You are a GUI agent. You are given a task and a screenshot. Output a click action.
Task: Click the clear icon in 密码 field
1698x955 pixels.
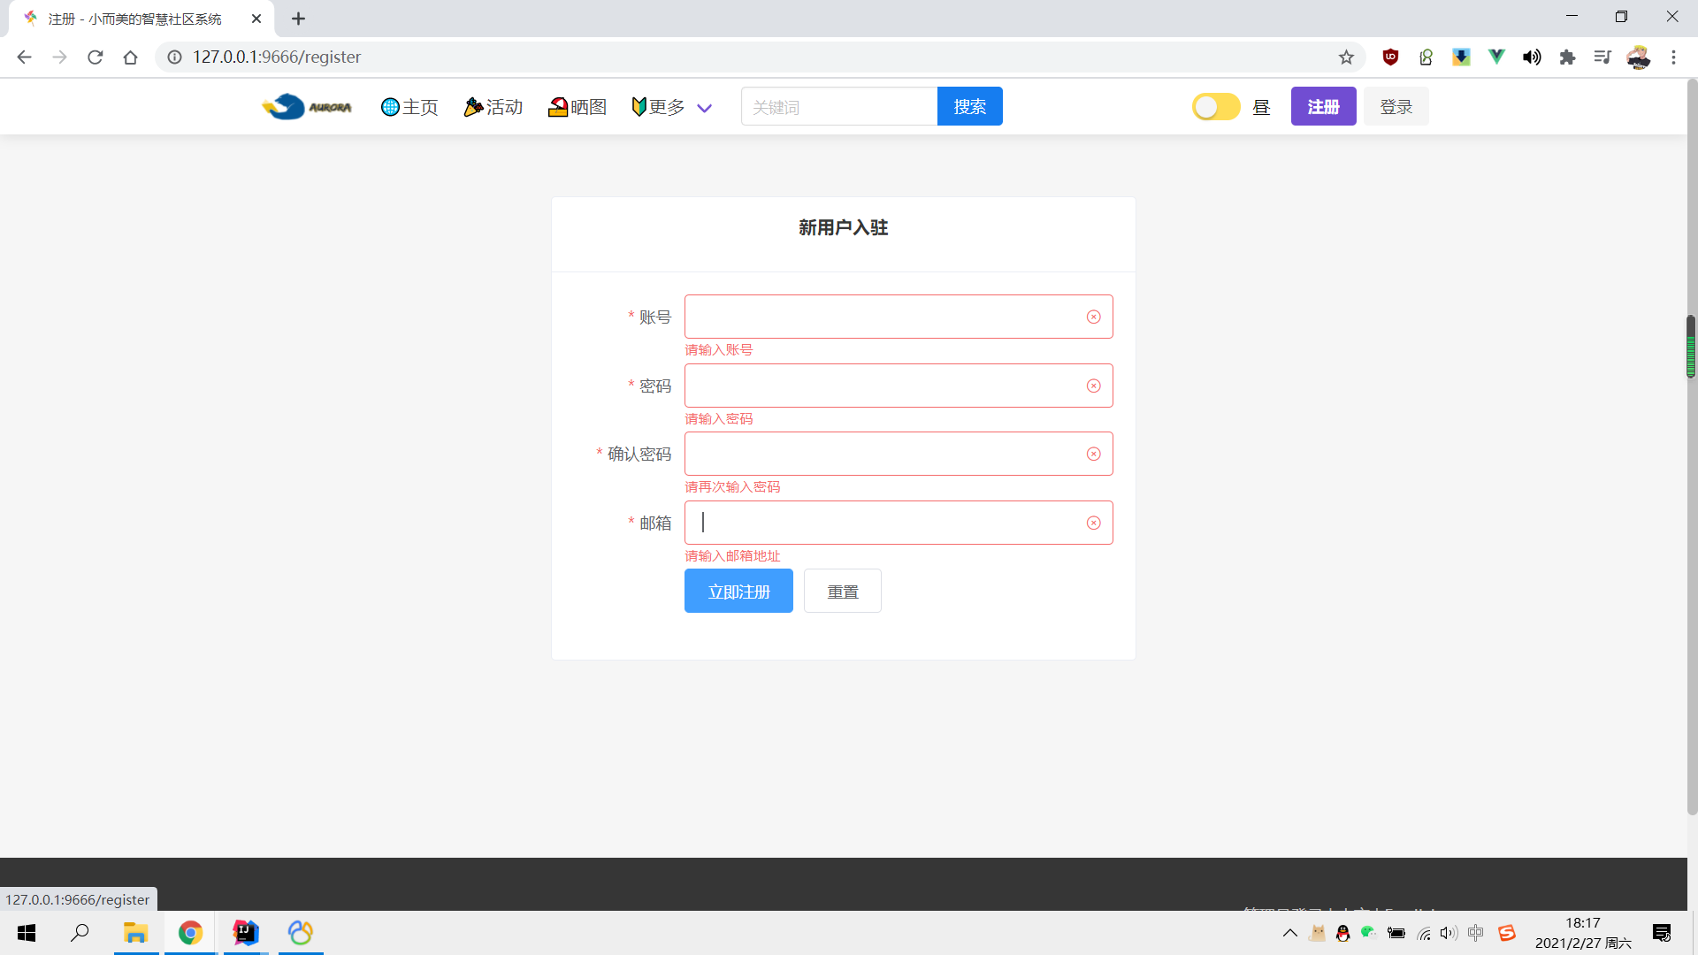coord(1093,386)
